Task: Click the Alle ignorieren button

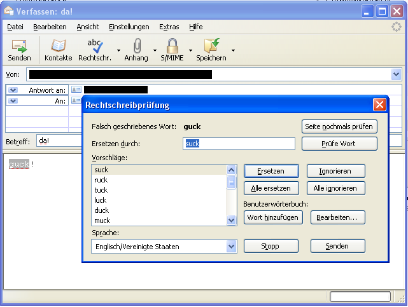Action: click(x=337, y=188)
